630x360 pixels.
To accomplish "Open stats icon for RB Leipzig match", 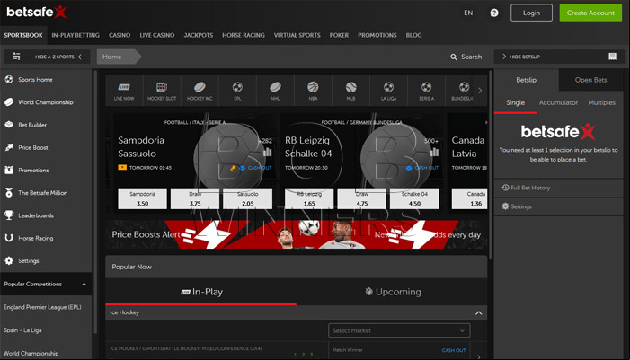I will click(434, 152).
